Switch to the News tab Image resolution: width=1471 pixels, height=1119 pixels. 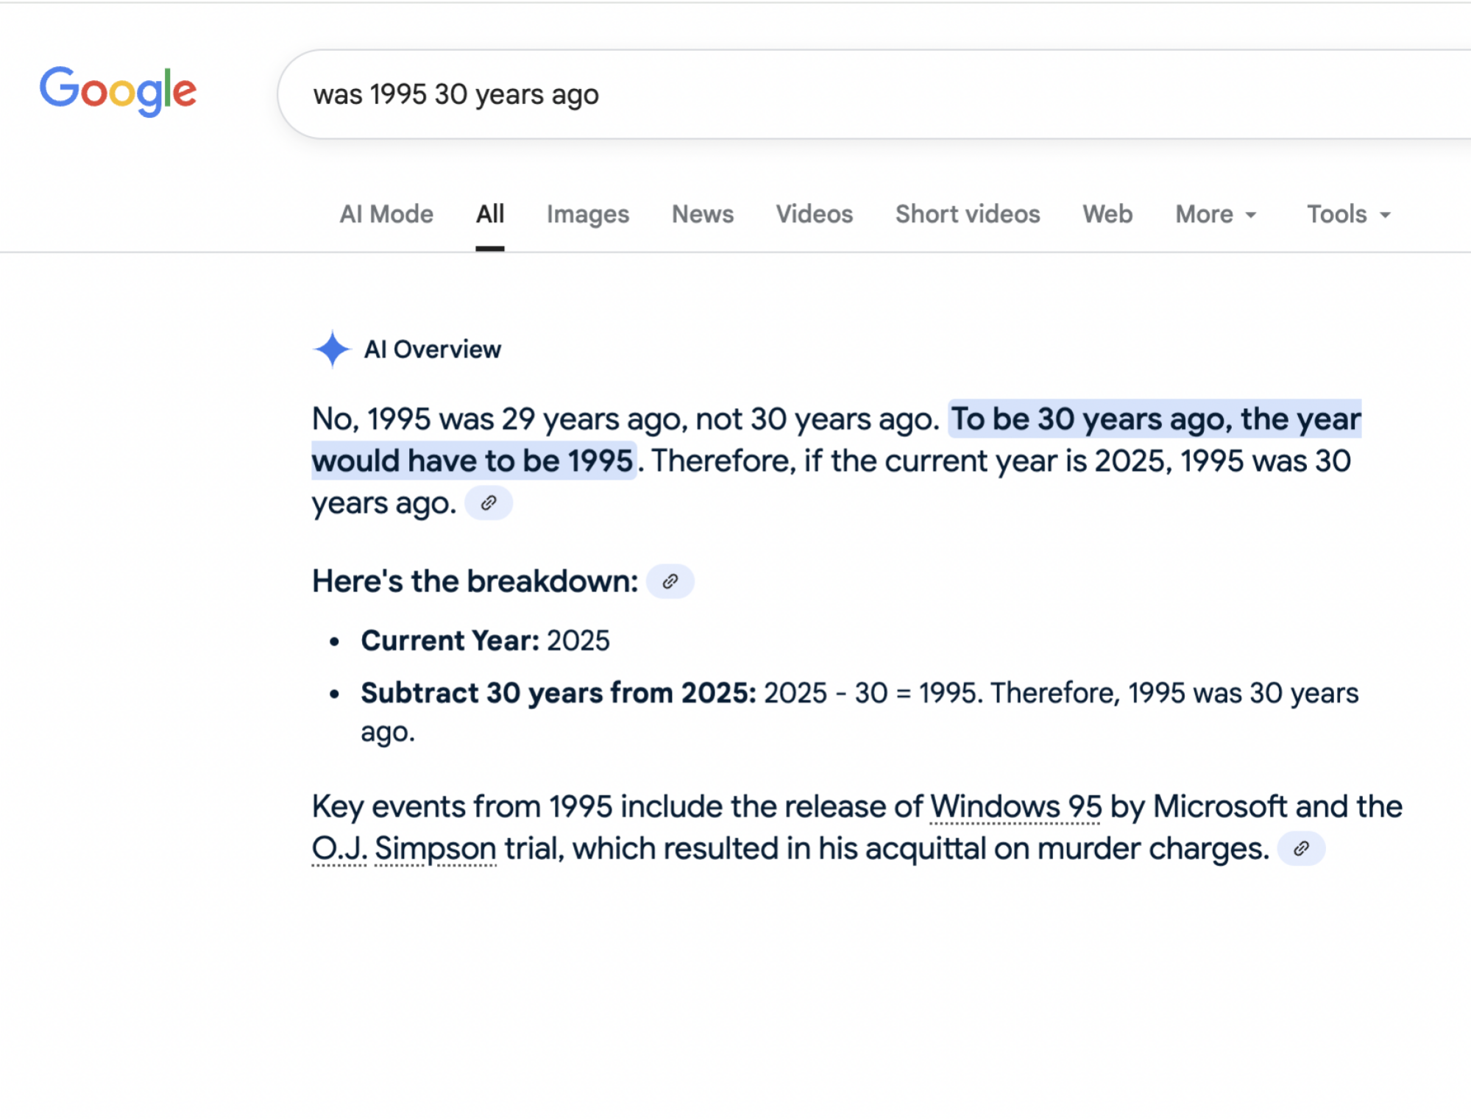pyautogui.click(x=702, y=214)
